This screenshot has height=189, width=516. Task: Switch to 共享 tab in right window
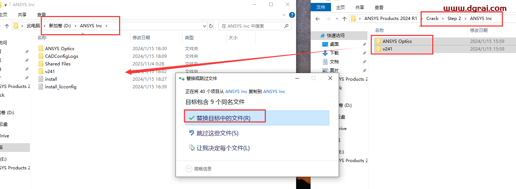pos(360,7)
